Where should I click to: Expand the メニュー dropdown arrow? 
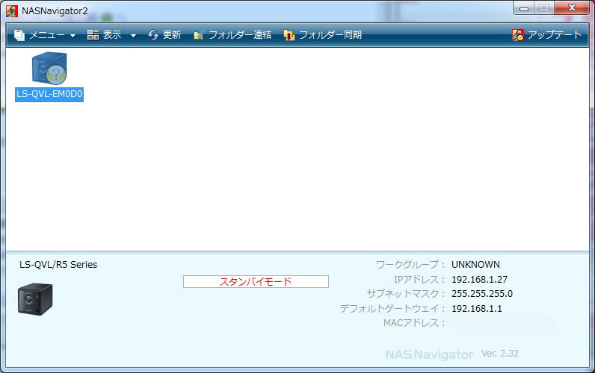[73, 36]
